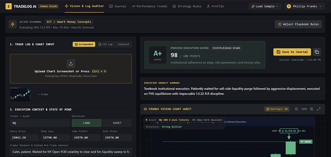Screen dimensions: 331x157
Task: Go to the Strategy Rules tab
Action: point(187,6)
